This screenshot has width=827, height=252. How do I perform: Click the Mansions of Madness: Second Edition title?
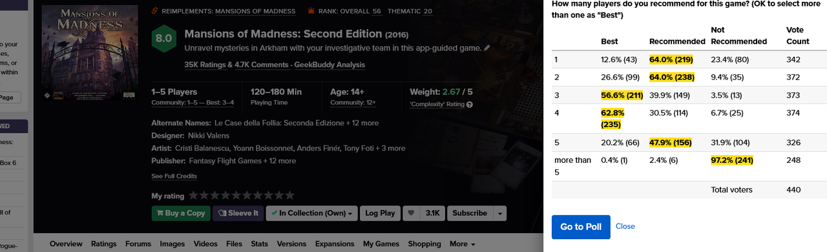pyautogui.click(x=283, y=34)
